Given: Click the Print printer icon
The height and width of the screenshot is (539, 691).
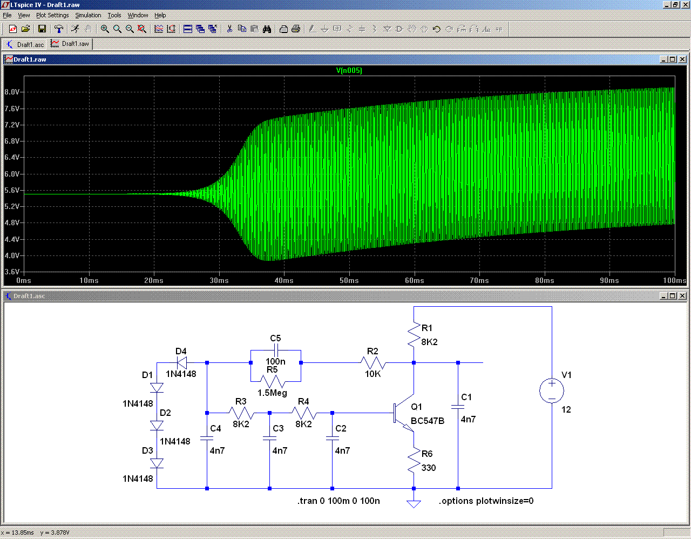Looking at the screenshot, I should 296,29.
